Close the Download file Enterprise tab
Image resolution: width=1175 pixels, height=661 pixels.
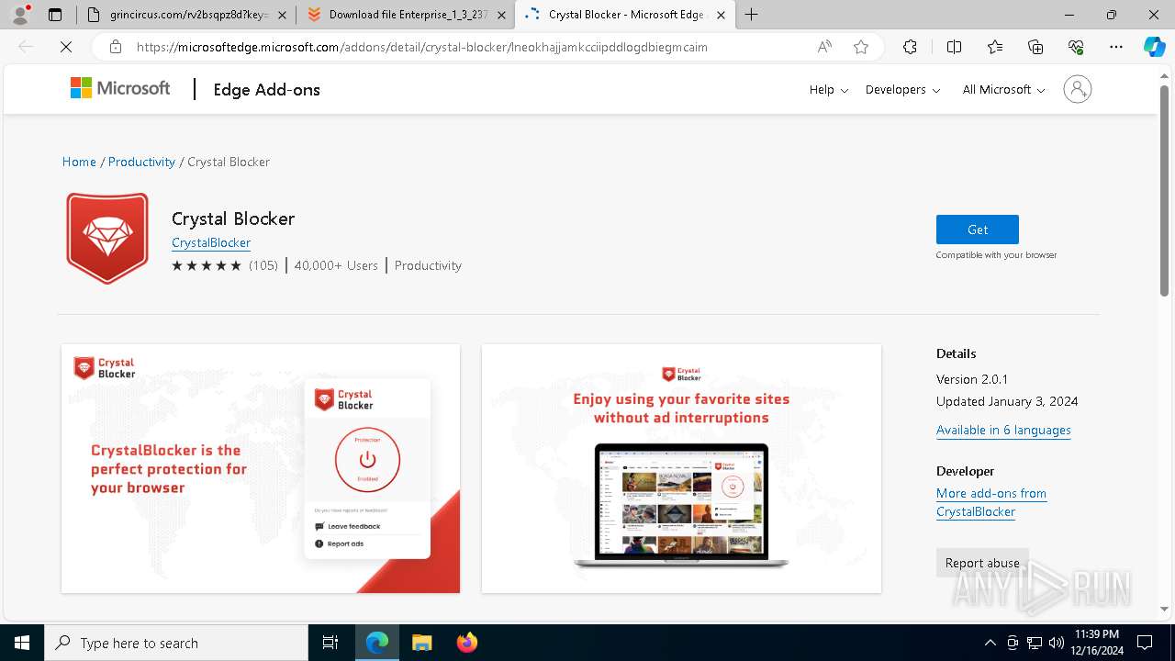click(x=501, y=15)
